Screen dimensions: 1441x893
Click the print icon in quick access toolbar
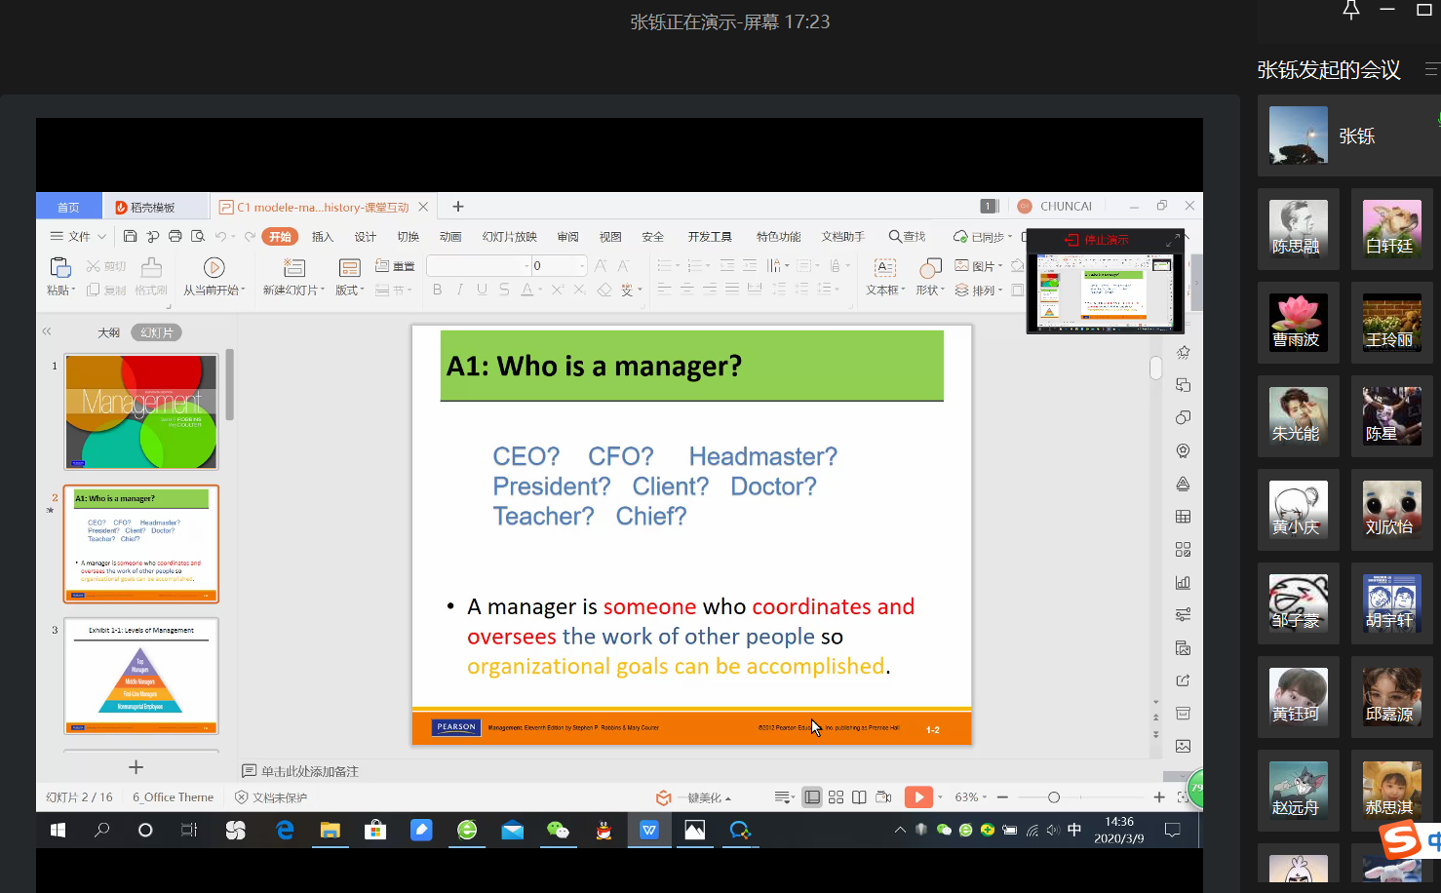[175, 236]
